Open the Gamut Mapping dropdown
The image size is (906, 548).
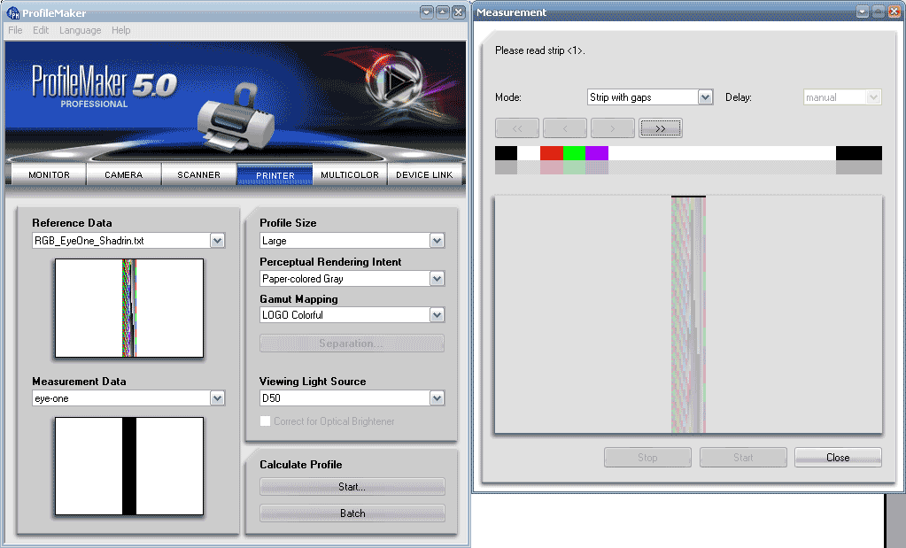point(438,314)
